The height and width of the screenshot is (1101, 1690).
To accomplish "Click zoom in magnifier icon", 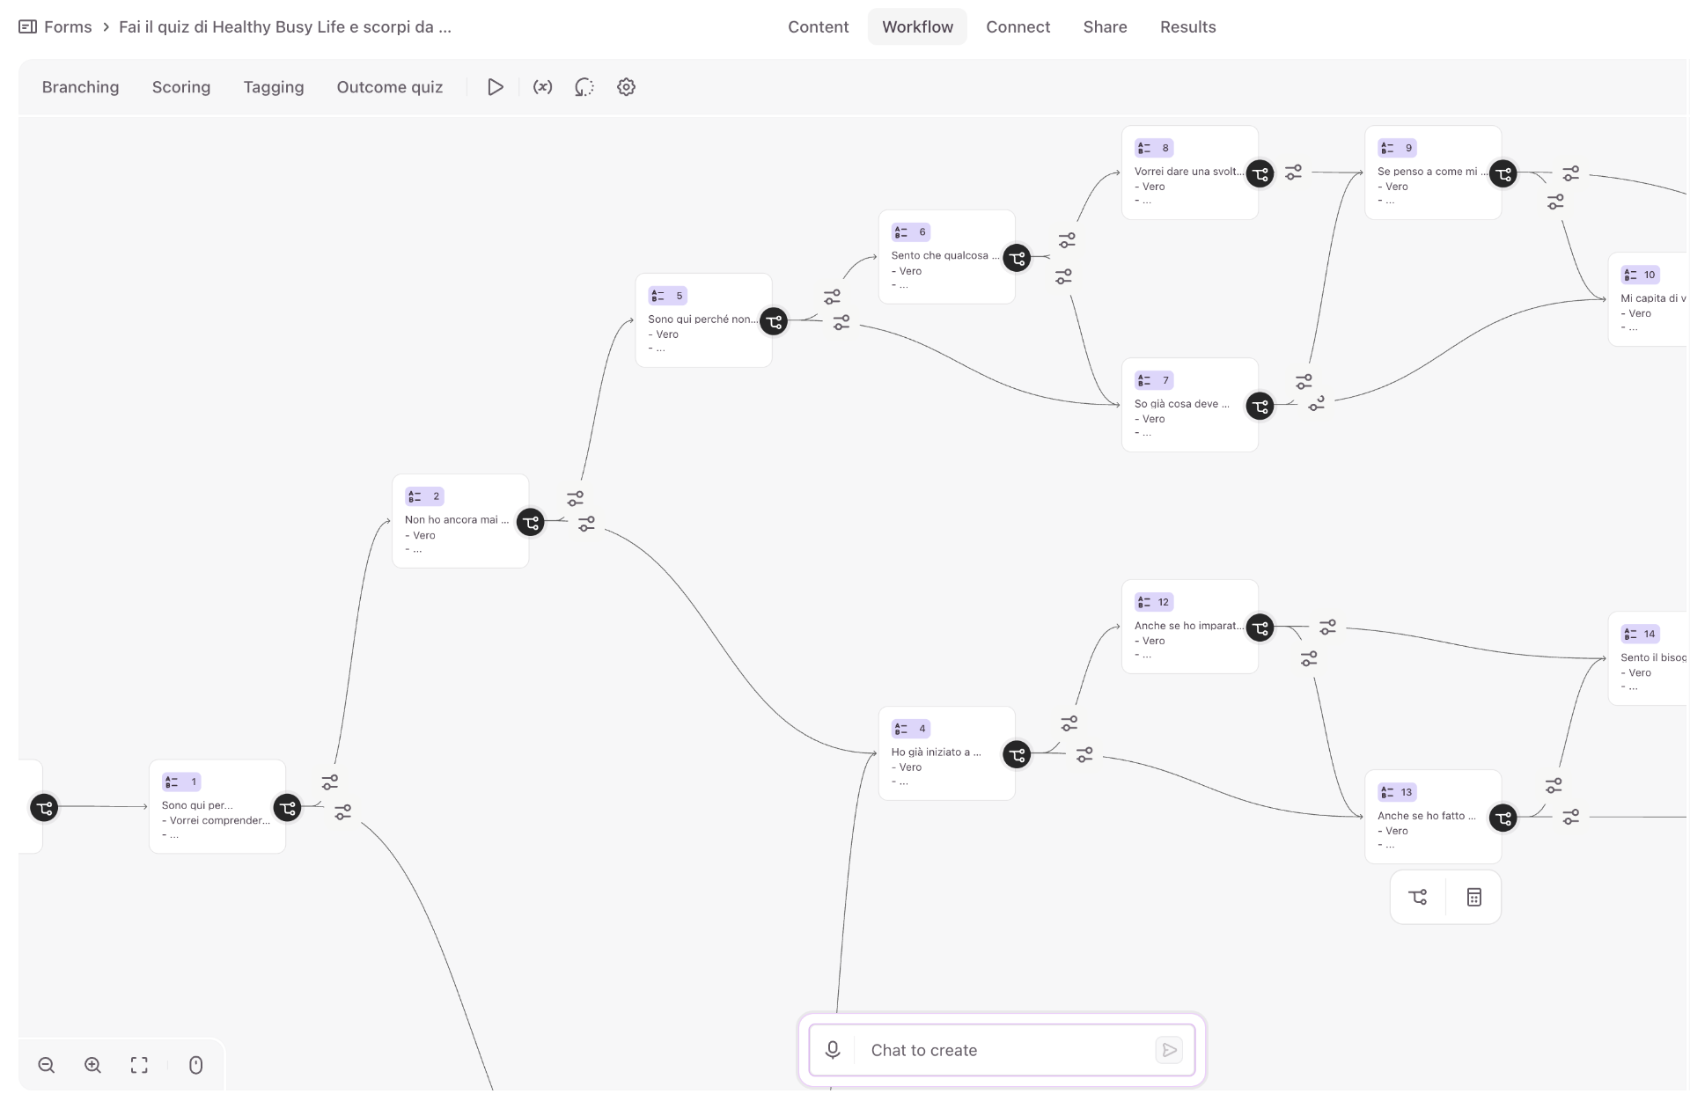I will pyautogui.click(x=92, y=1065).
